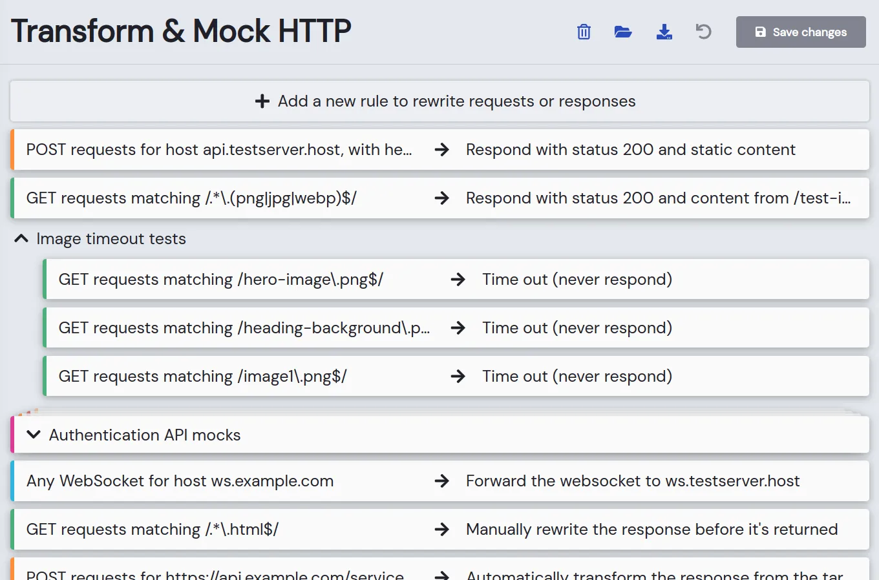This screenshot has height=580, width=879.
Task: Click the arrow icon in the WebSocket rule
Action: tap(442, 481)
